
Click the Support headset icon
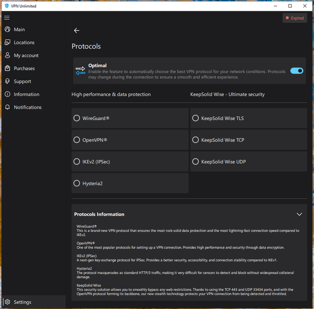pyautogui.click(x=7, y=81)
